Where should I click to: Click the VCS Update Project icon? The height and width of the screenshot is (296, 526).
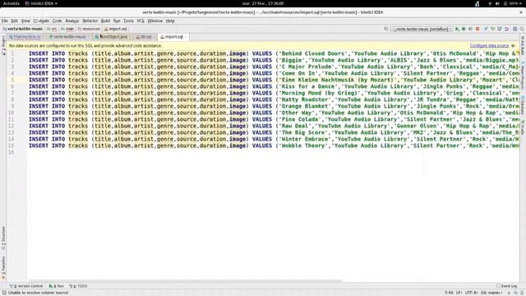486,30
